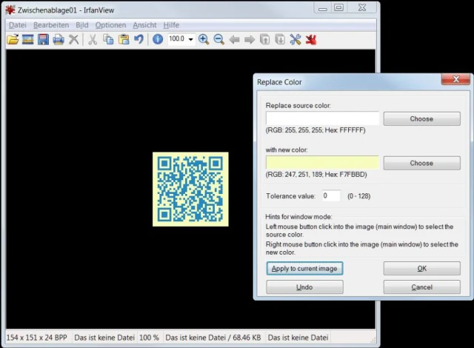474x348 pixels.
Task: Click the Zoom in magnifier icon
Action: 204,39
